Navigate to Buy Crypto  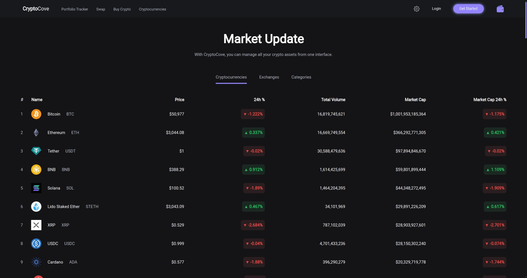pyautogui.click(x=122, y=9)
